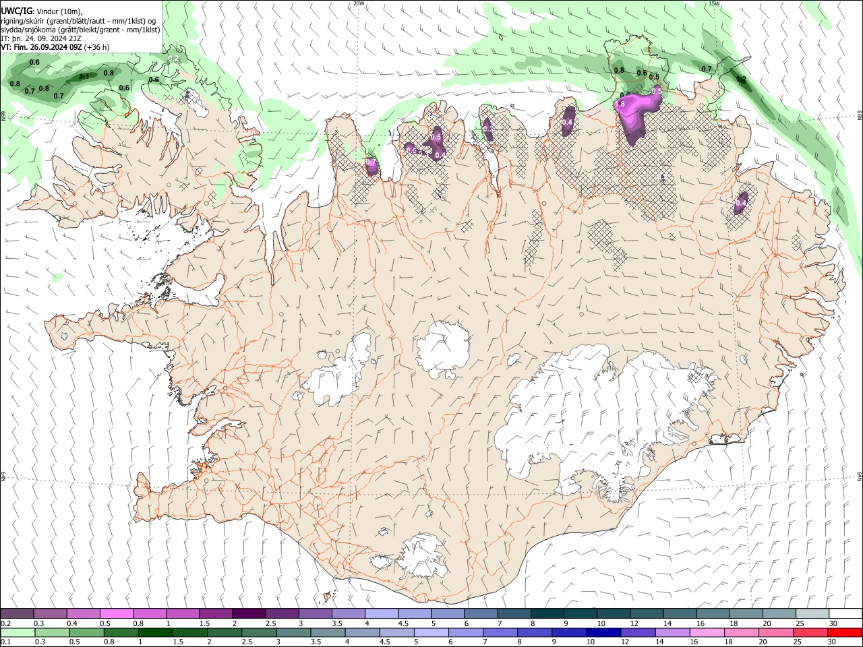Pick darkest purple swatch before 2 in purple row
The width and height of the screenshot is (863, 647).
coord(249,614)
